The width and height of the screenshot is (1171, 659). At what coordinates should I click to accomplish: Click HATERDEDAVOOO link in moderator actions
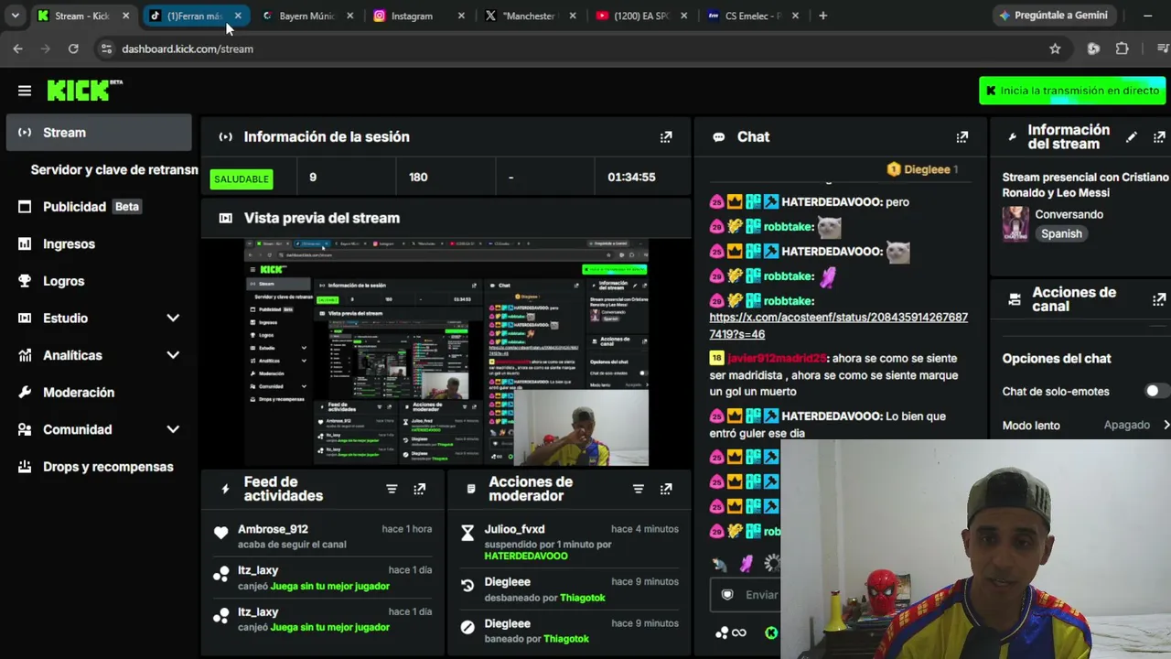pyautogui.click(x=526, y=556)
